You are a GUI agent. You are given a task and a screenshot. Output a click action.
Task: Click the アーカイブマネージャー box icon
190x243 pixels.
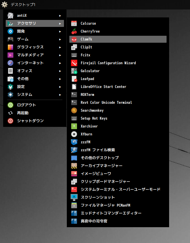click(x=74, y=166)
